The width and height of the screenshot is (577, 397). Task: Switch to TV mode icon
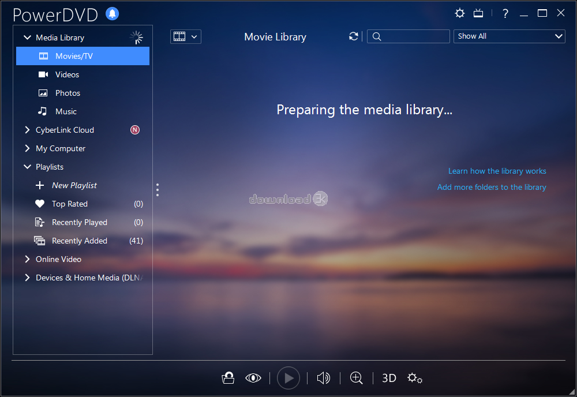pos(478,13)
